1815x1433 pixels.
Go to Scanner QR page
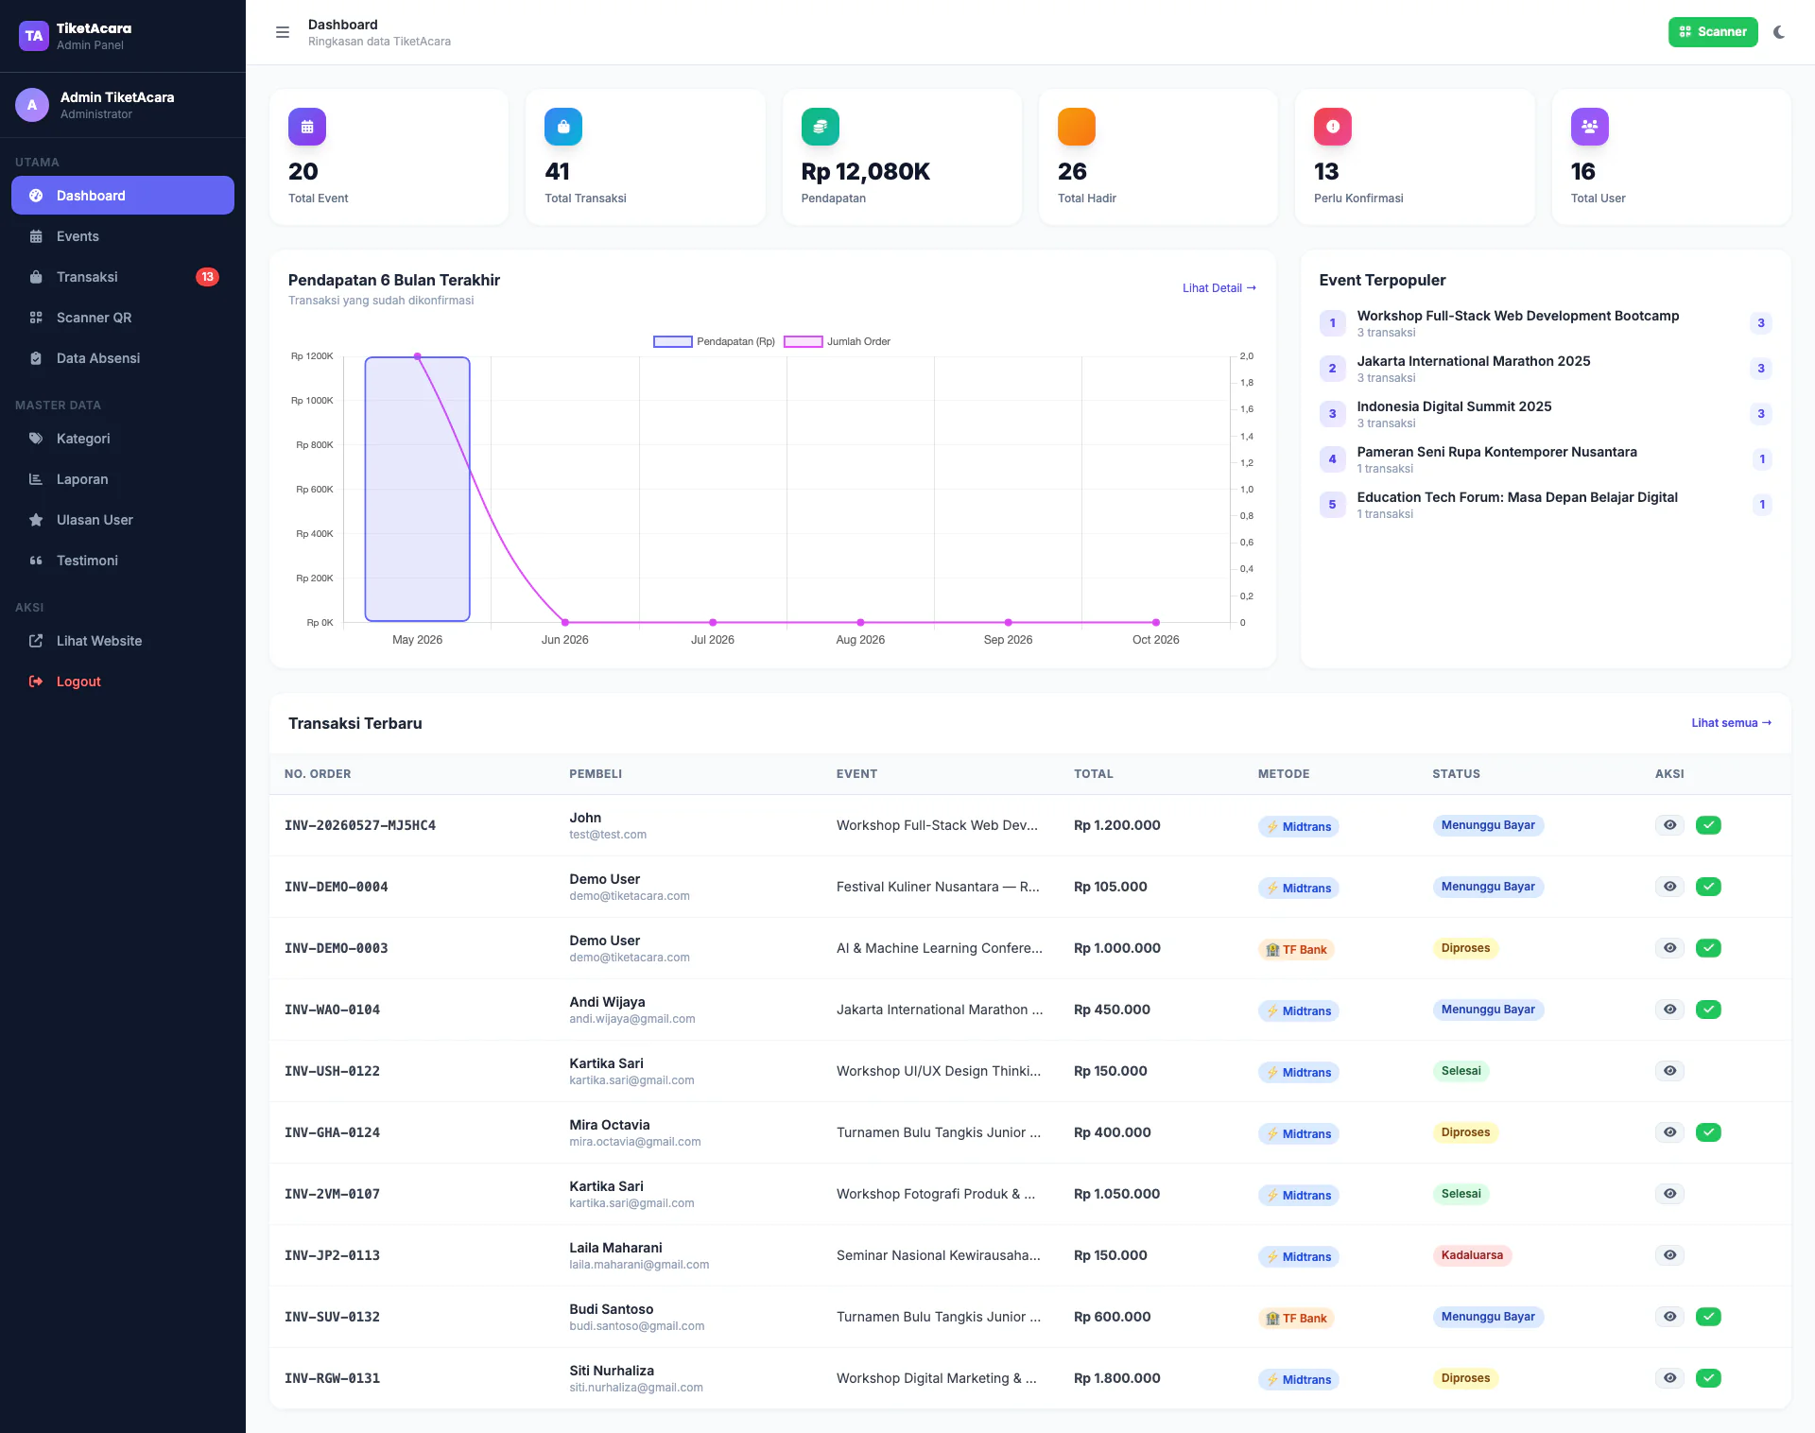(123, 318)
